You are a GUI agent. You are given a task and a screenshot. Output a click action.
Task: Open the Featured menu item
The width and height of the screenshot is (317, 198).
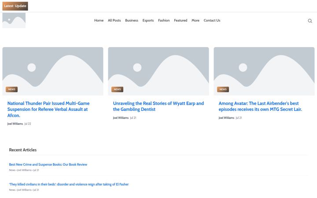pos(181,20)
